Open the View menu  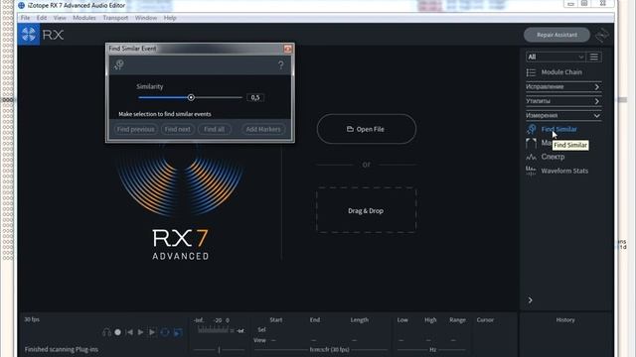pyautogui.click(x=60, y=18)
